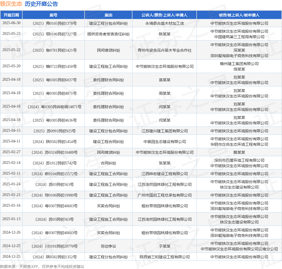Click the date 2025-01-16
The height and width of the screenshot is (269, 282).
tap(11, 206)
